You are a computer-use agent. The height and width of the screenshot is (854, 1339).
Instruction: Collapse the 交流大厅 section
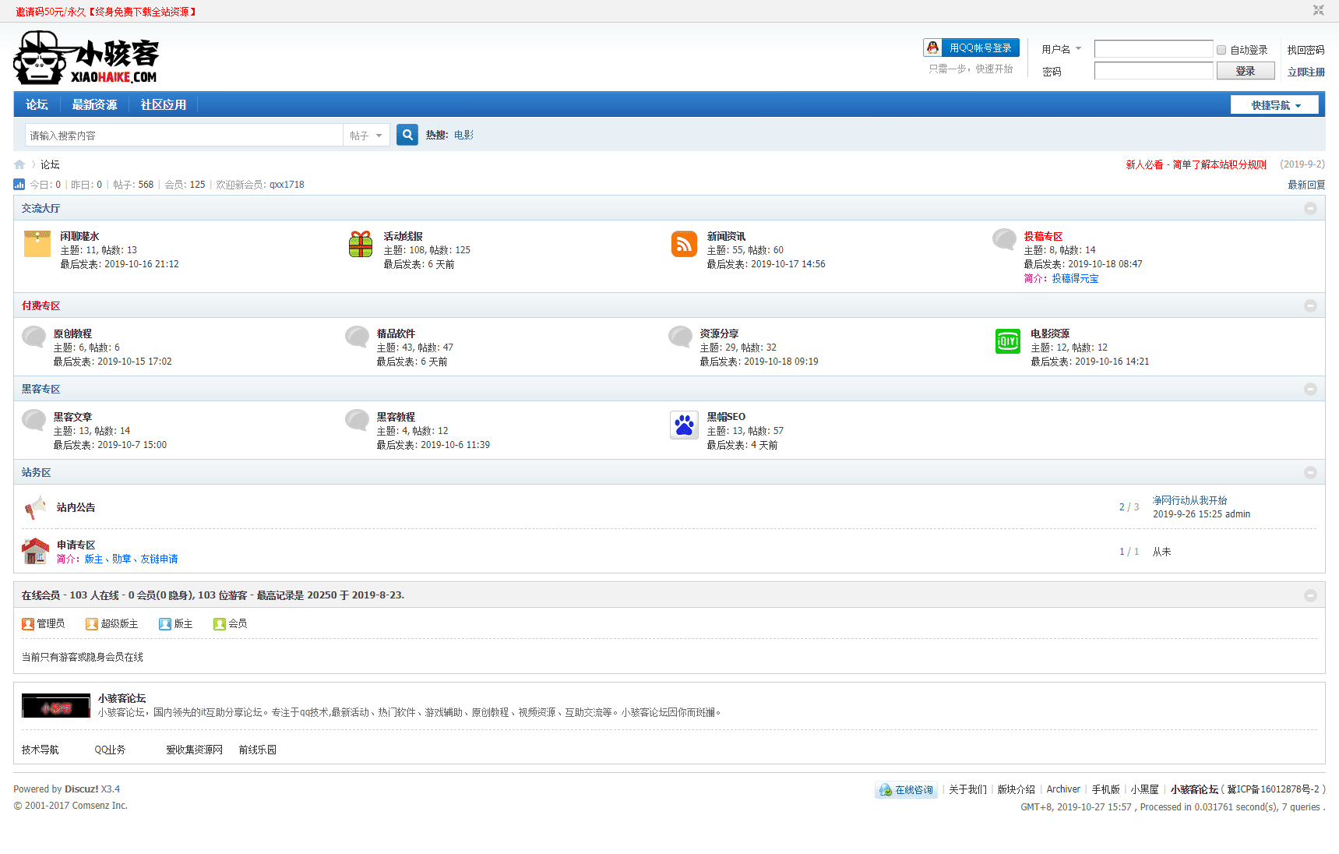(1310, 208)
